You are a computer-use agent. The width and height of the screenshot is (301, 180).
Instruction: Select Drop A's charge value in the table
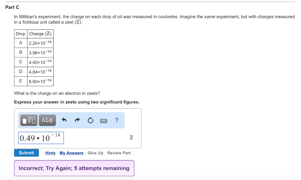tap(40, 43)
